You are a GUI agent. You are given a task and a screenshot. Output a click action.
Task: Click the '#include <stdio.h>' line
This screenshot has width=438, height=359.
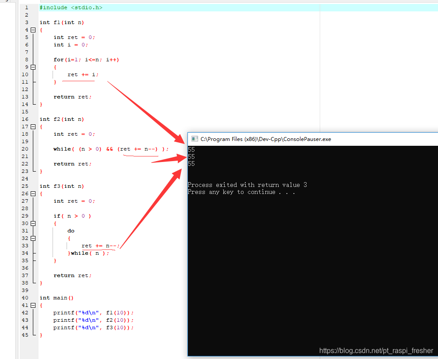[x=71, y=7]
